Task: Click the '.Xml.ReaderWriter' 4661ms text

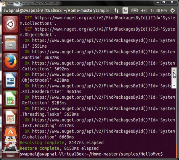Action: coord(50,92)
